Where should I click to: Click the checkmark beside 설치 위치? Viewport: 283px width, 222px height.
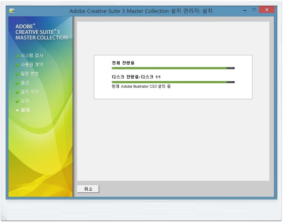click(x=17, y=92)
